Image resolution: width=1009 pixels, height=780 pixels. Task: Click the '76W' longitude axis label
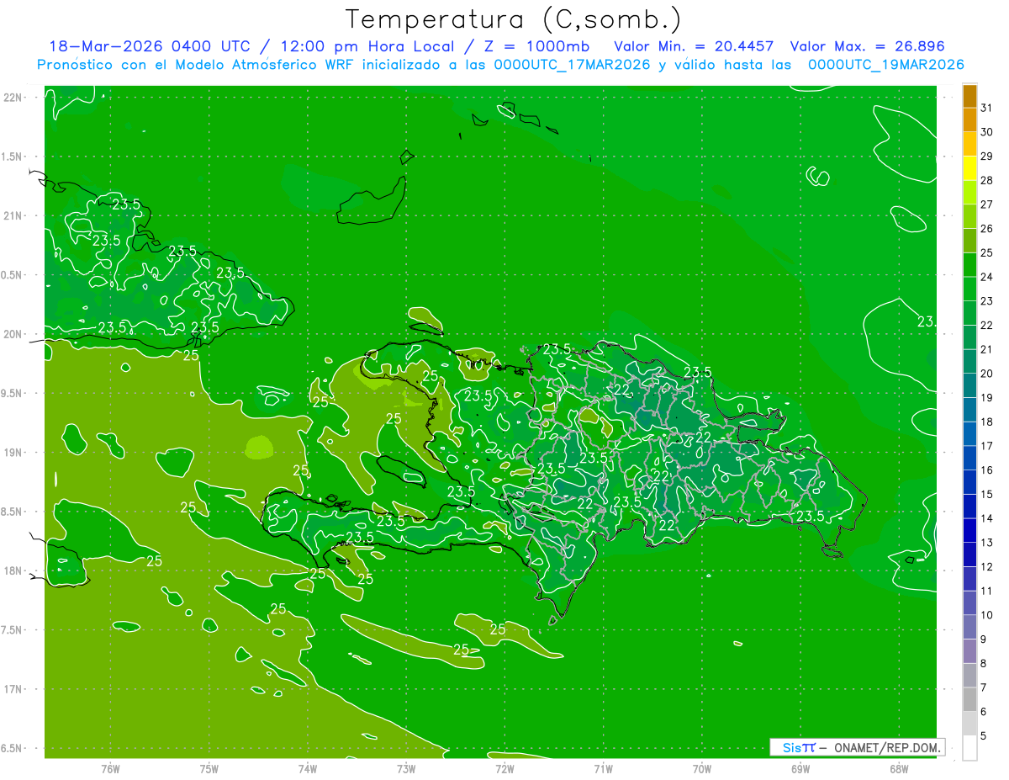click(110, 769)
